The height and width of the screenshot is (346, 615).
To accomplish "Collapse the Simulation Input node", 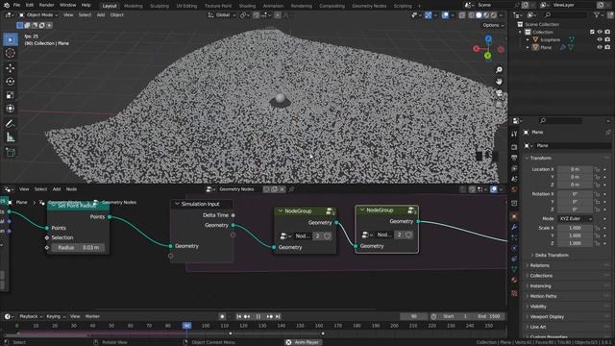I will click(177, 204).
